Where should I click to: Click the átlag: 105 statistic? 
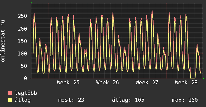coord(128,100)
